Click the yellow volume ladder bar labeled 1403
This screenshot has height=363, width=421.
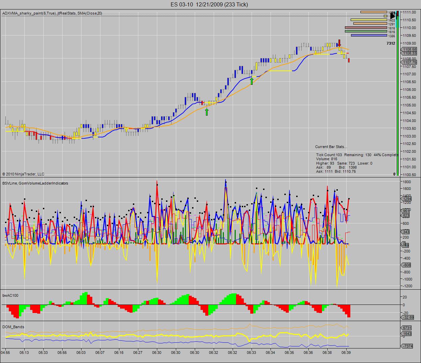click(369, 20)
